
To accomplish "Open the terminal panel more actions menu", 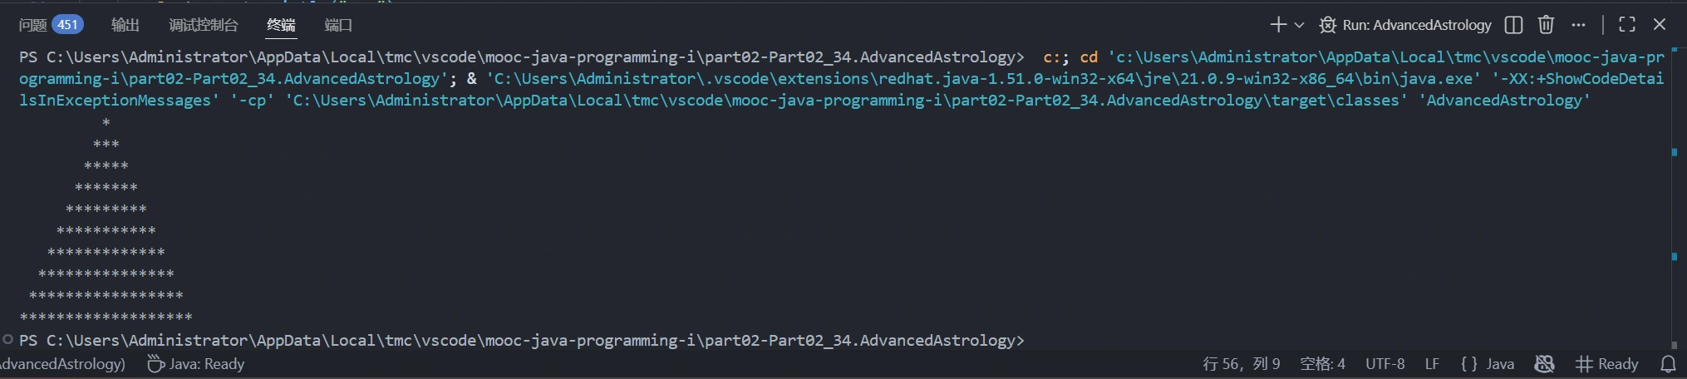I will [x=1578, y=25].
